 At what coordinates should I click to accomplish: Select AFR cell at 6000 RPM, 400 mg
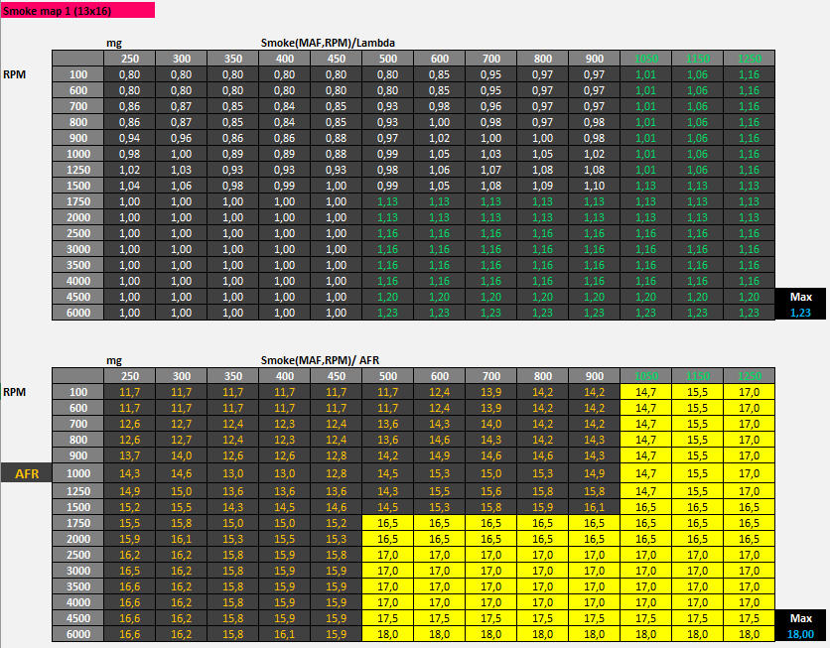tap(284, 633)
